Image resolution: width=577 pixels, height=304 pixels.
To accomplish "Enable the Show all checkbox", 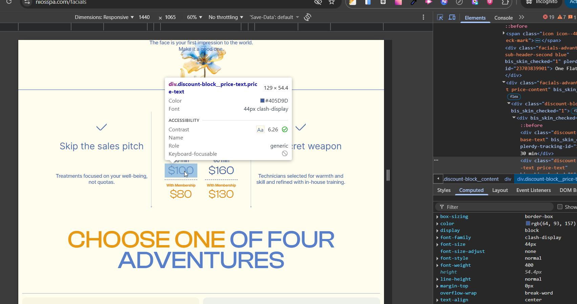I will pyautogui.click(x=560, y=207).
